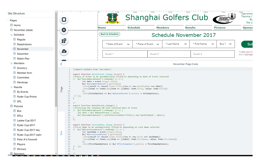Select the Sponsors page
Screen dimensions: 257x166
click(x=19, y=154)
